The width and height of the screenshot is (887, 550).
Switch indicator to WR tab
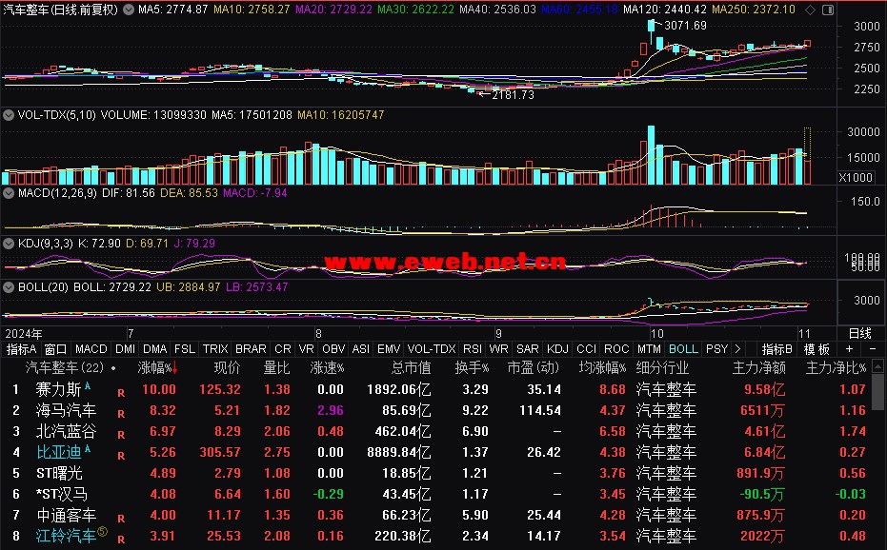coord(498,349)
